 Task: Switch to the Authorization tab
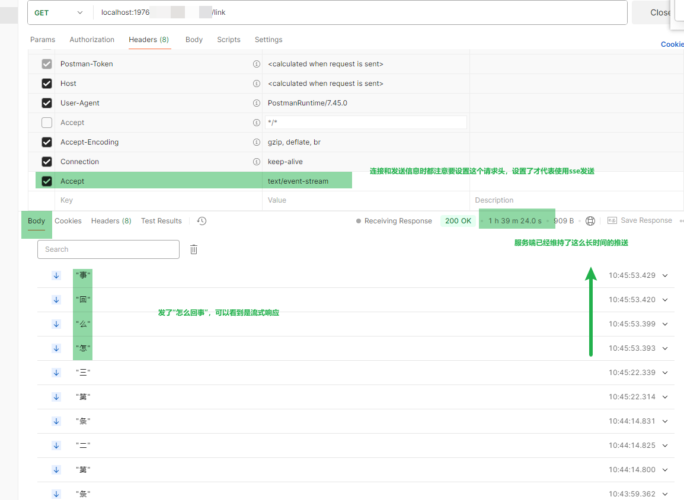[x=92, y=40]
